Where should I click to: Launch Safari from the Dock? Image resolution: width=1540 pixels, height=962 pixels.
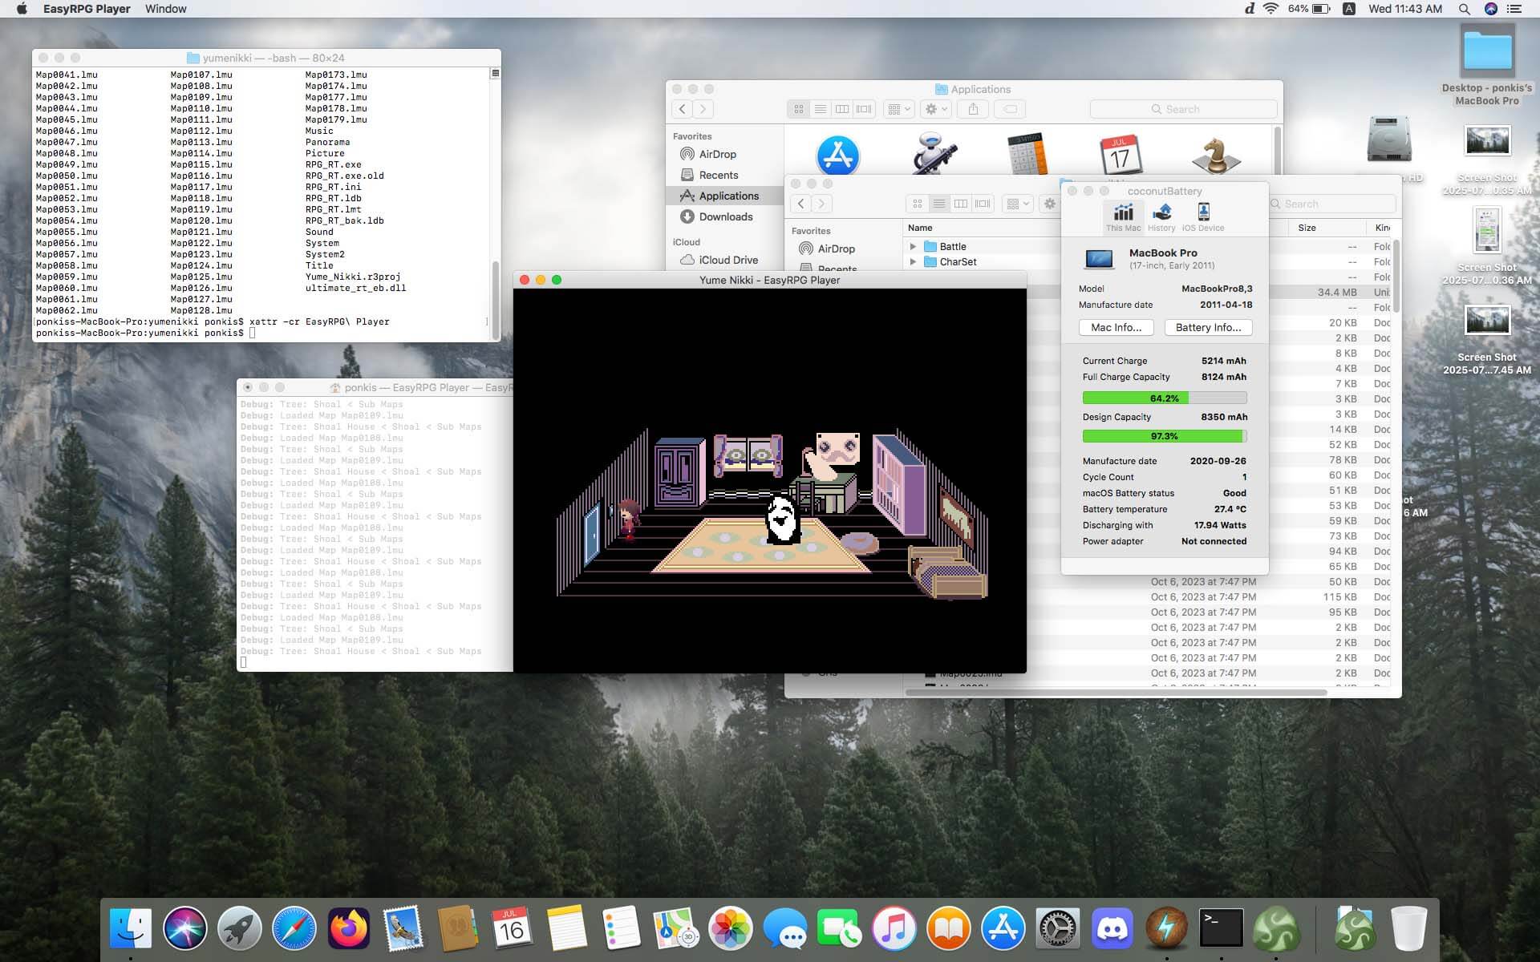pos(294,928)
